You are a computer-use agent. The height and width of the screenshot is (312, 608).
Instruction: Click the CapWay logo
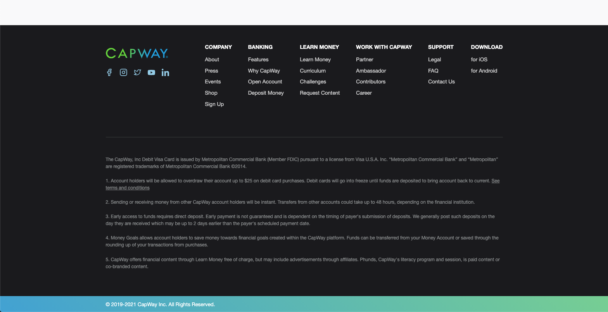coord(137,53)
